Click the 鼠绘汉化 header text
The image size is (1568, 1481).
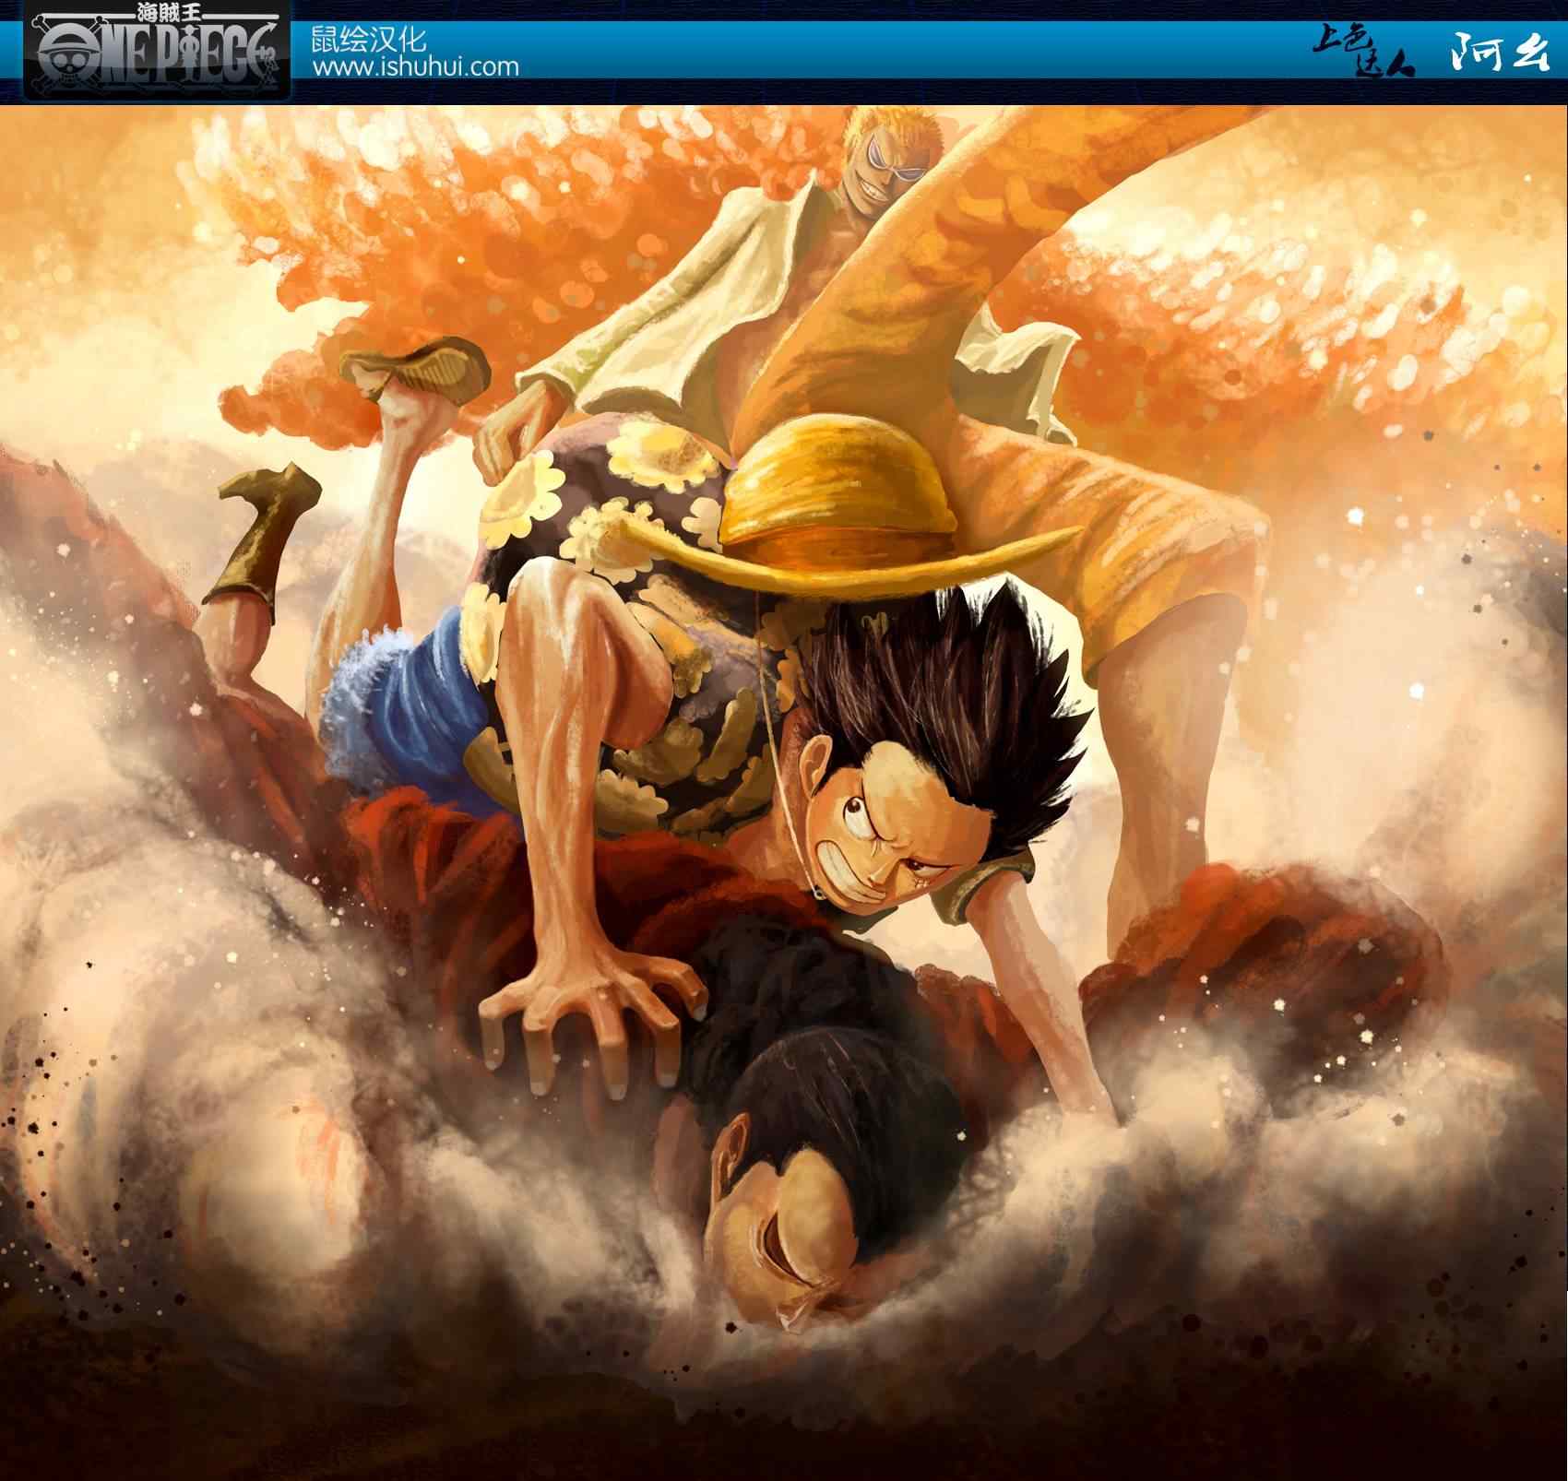[369, 40]
